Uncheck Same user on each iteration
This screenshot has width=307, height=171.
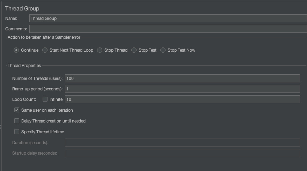click(17, 110)
